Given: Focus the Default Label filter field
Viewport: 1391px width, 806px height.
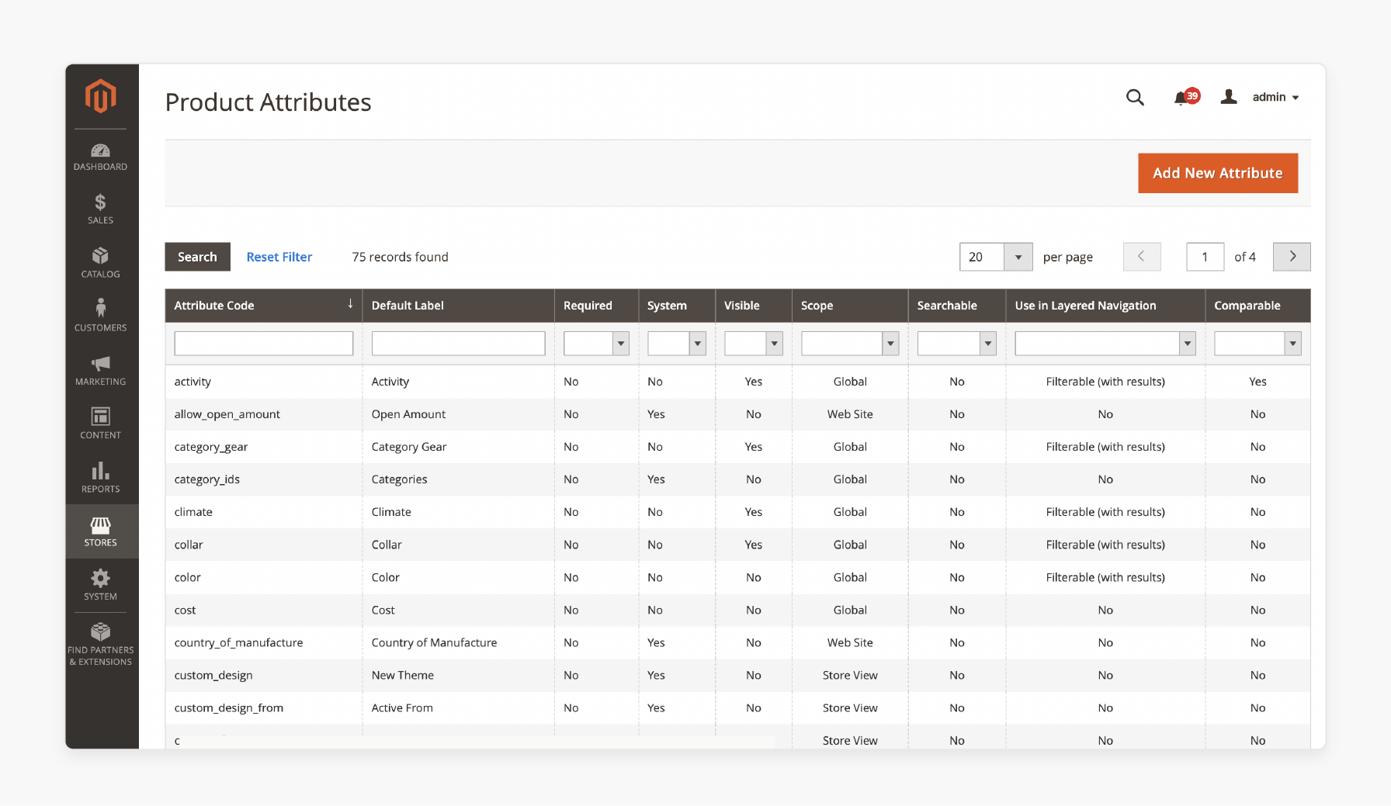Looking at the screenshot, I should point(458,344).
